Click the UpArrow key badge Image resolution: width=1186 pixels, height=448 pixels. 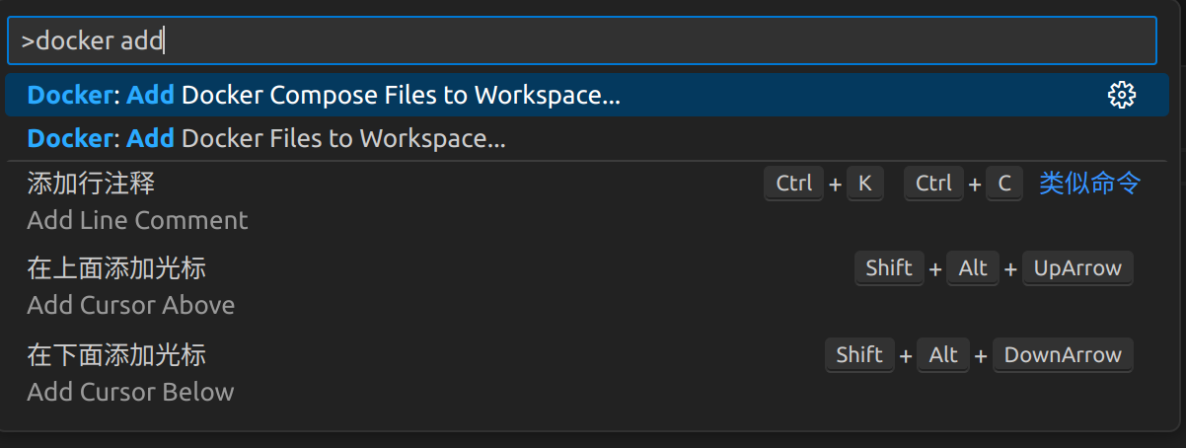click(1077, 268)
